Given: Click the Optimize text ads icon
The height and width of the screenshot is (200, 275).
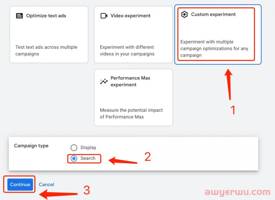Looking at the screenshot, I should click(19, 16).
